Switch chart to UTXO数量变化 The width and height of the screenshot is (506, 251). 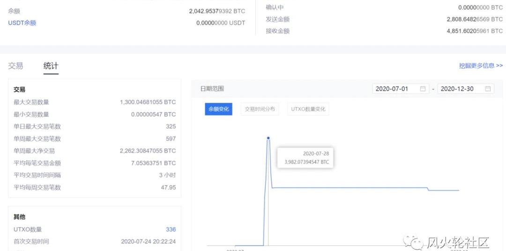(308, 109)
